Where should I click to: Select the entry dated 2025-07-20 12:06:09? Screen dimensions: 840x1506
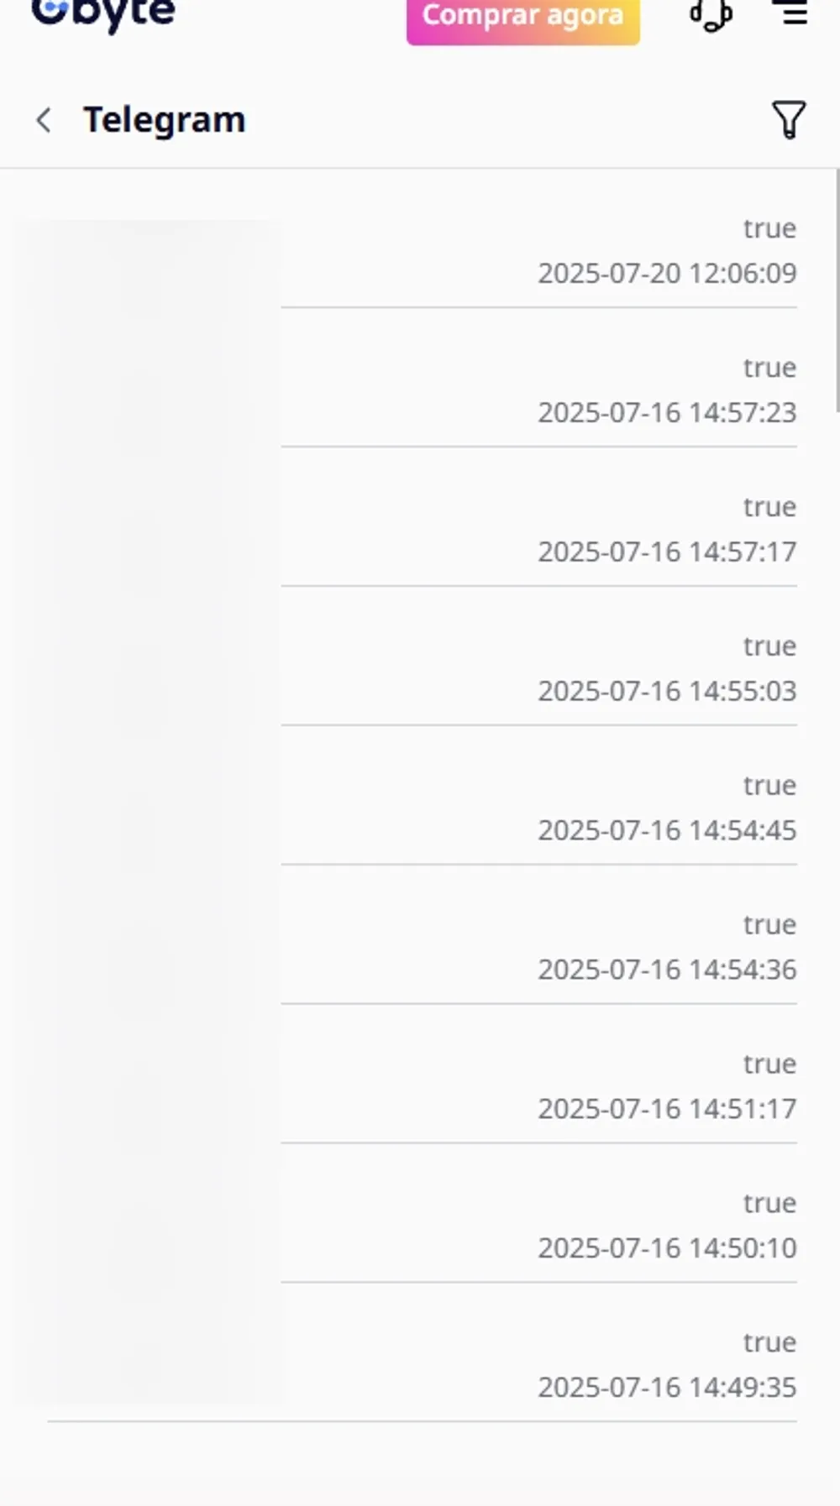pos(667,274)
